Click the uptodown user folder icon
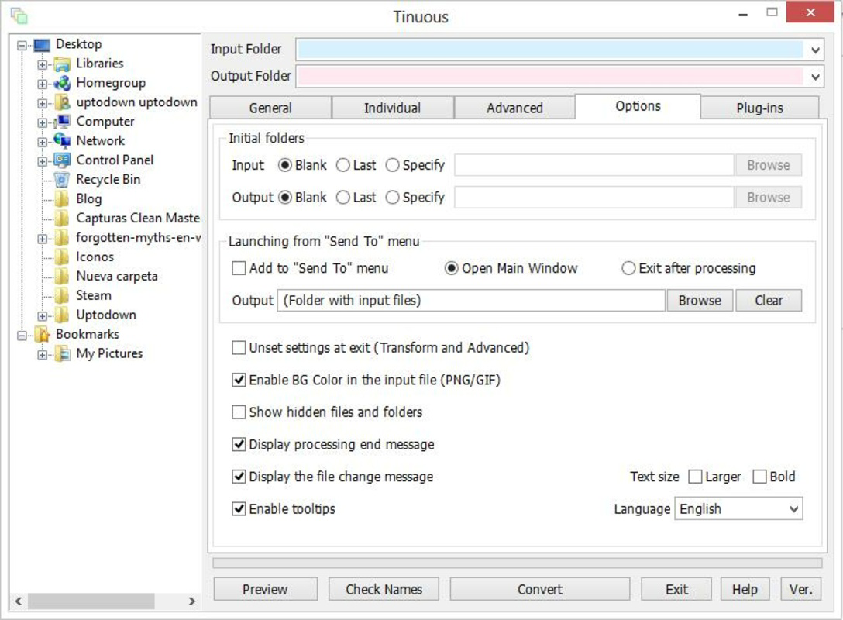The width and height of the screenshot is (843, 620). click(62, 103)
